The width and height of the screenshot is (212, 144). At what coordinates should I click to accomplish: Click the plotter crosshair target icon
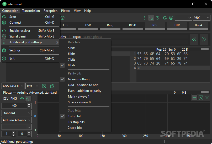22,99
